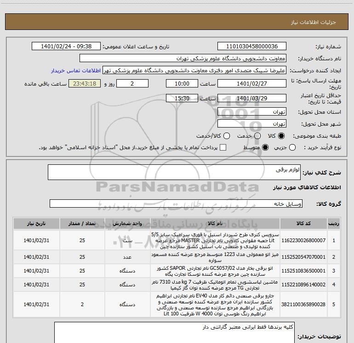
Task: Click the تاریخ نیاز column header
Action: 36,224
